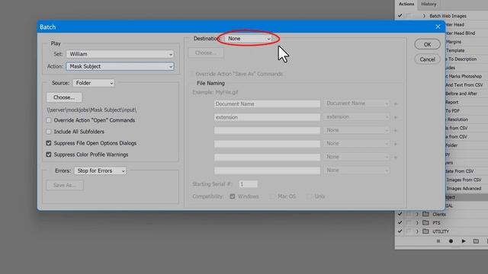488x274 pixels.
Task: Click the File Naming "extension" text field
Action: (x=267, y=117)
